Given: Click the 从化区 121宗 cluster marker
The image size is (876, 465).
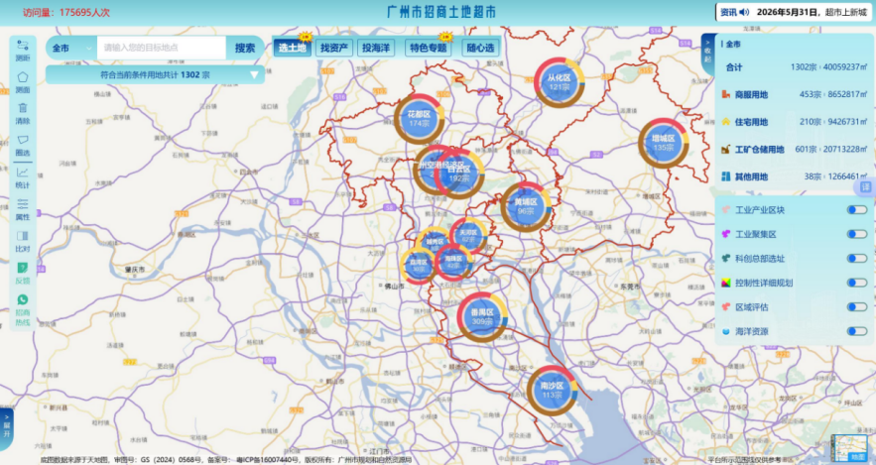Looking at the screenshot, I should pyautogui.click(x=560, y=82).
